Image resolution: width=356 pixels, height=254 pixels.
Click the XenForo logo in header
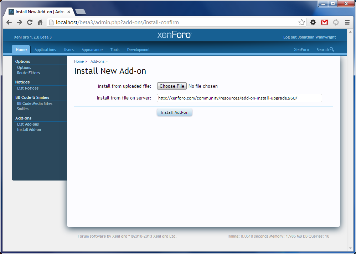175,35
